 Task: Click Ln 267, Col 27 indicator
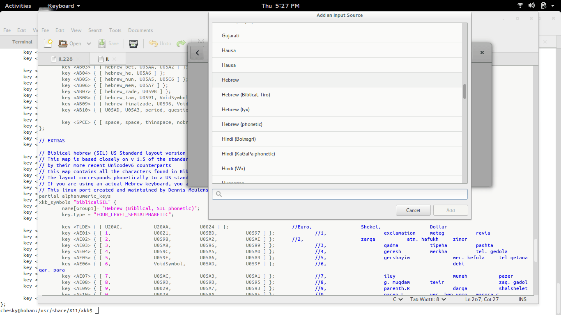pos(482,299)
